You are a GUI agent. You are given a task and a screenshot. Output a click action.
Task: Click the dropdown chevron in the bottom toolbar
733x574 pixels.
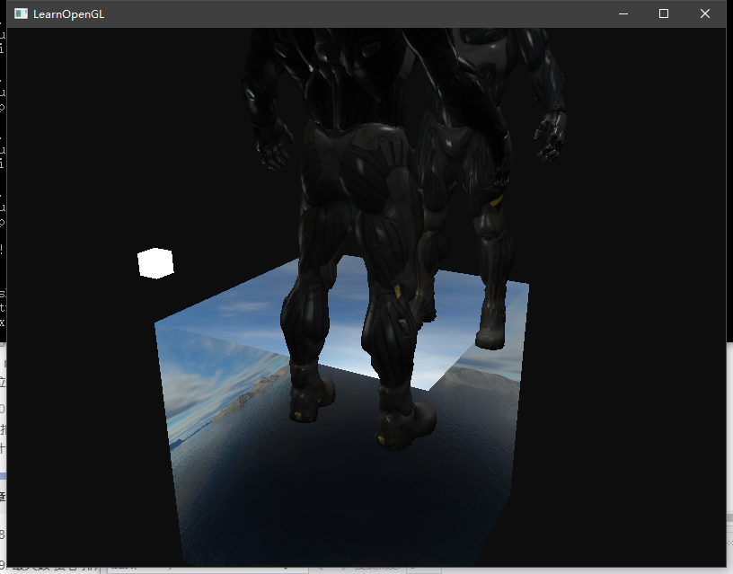click(x=287, y=569)
